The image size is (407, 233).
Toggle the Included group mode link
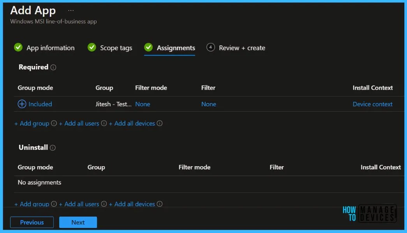pyautogui.click(x=40, y=104)
